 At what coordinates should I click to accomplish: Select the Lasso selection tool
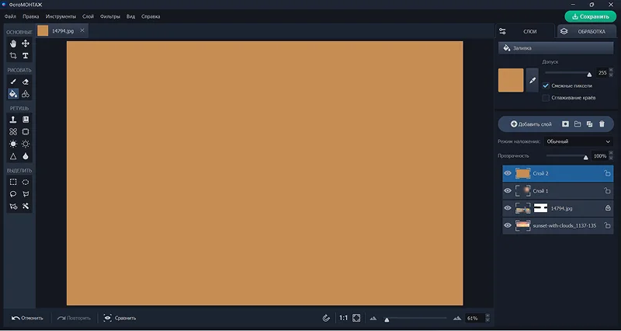point(13,194)
